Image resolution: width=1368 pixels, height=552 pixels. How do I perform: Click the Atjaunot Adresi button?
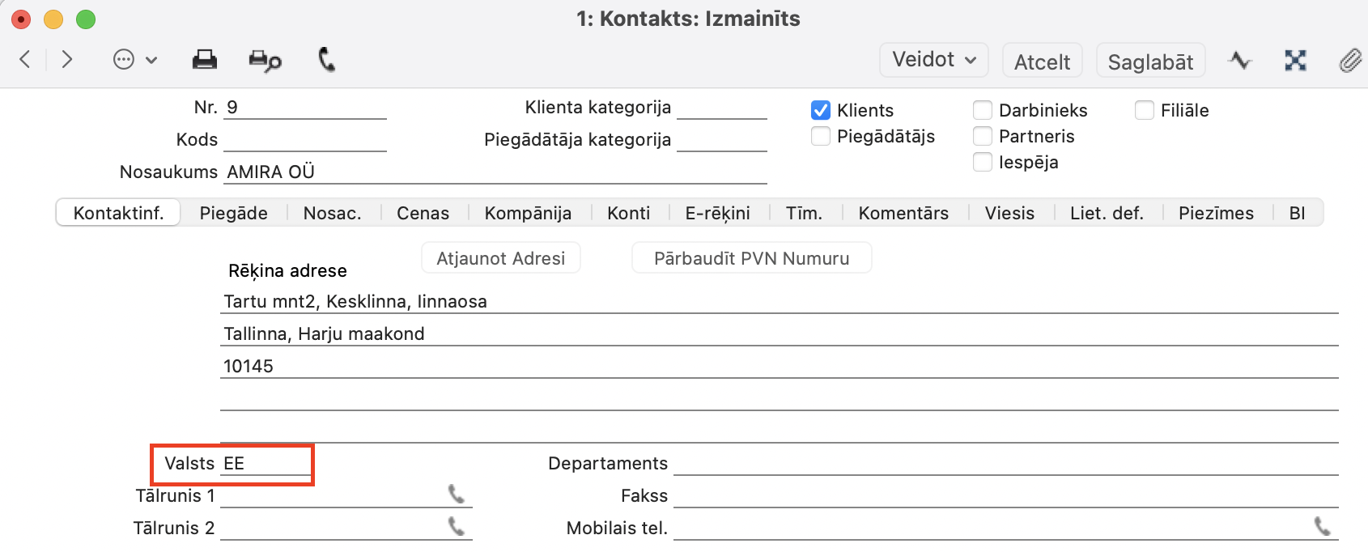[x=500, y=258]
